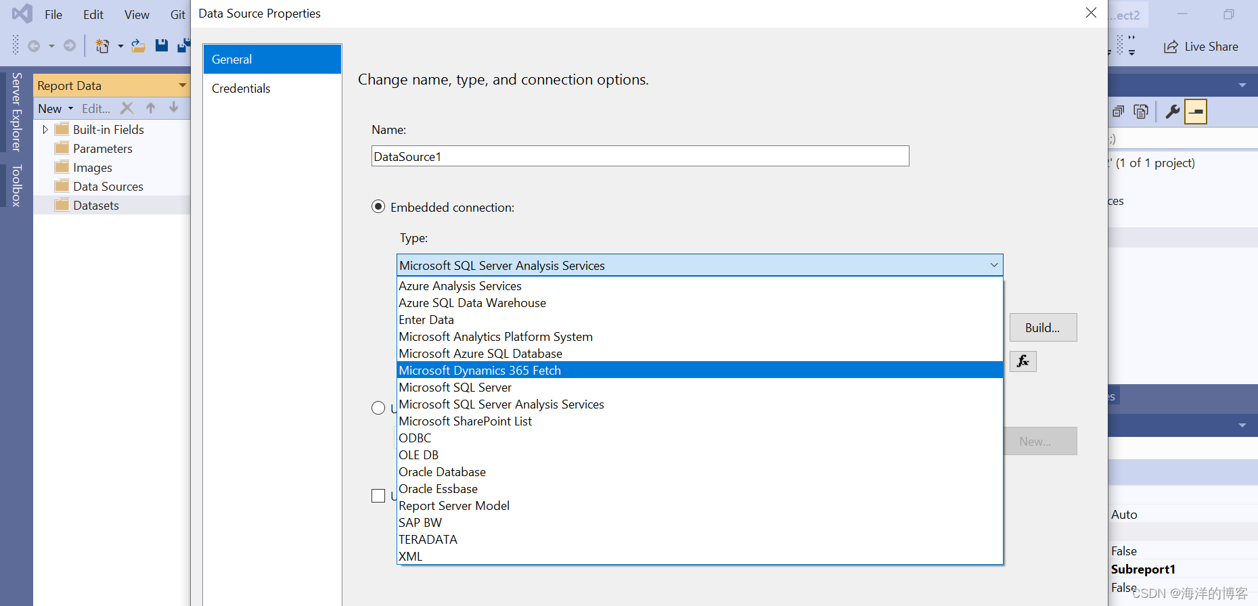Choose Oracle Essbase option
The image size is (1258, 606).
[700, 489]
